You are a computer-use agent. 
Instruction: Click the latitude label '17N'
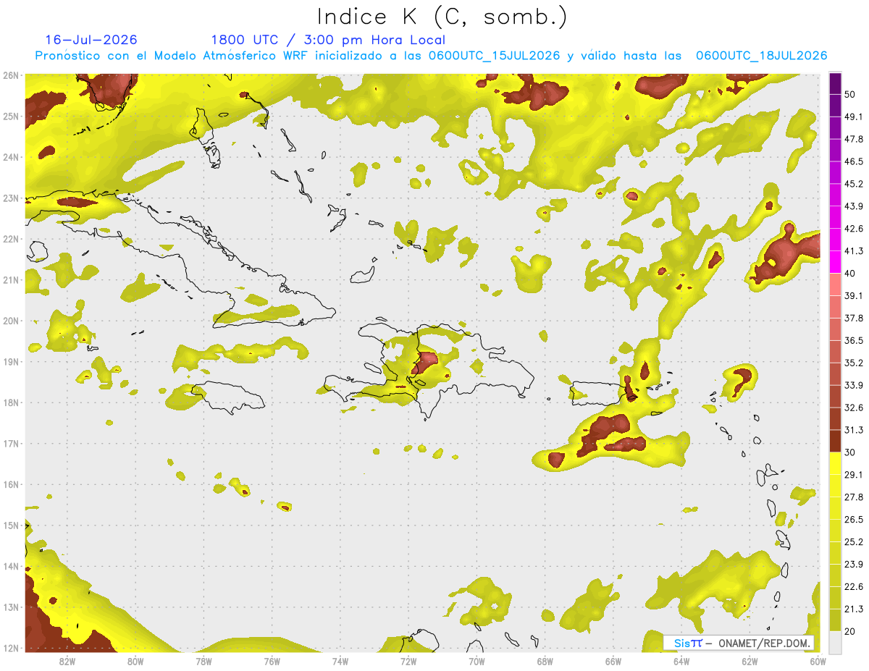[x=11, y=444]
